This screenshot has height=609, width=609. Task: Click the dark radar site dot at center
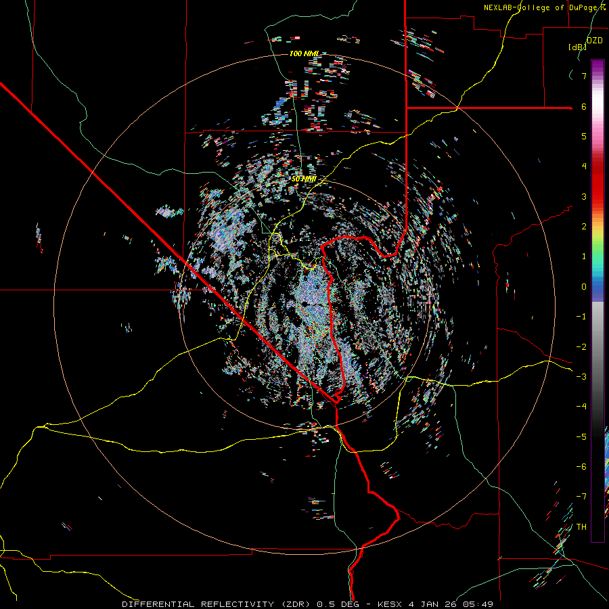click(x=305, y=304)
